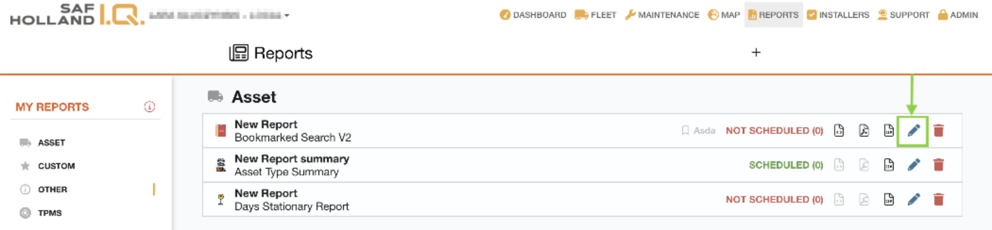Expand the account selector dropdown
Image resolution: width=992 pixels, height=230 pixels.
tap(287, 16)
